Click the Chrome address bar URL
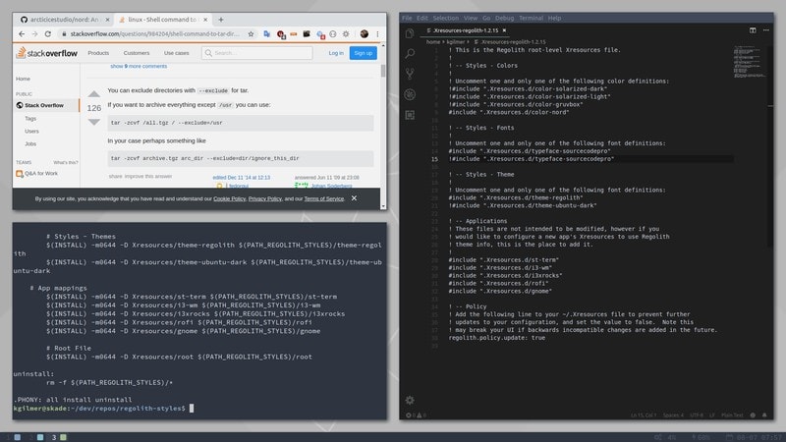This screenshot has width=786, height=442. [x=154, y=34]
